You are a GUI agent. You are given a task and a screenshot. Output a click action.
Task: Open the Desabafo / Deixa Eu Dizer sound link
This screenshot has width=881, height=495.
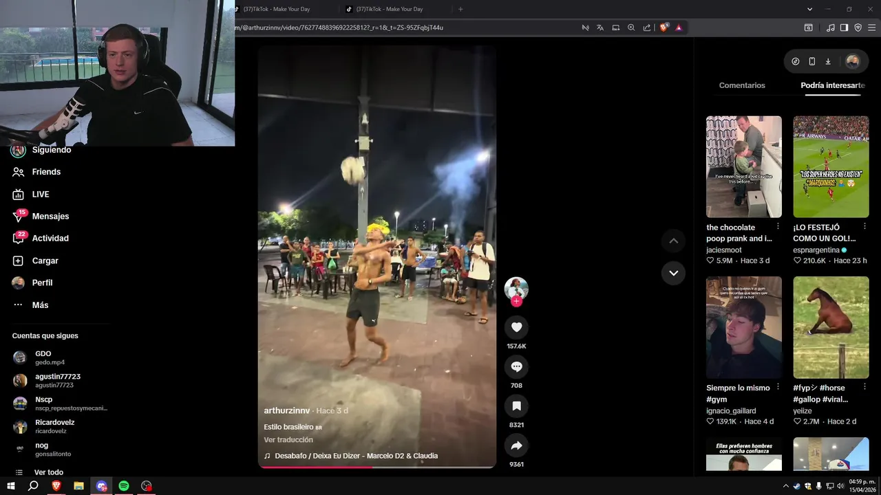click(351, 456)
